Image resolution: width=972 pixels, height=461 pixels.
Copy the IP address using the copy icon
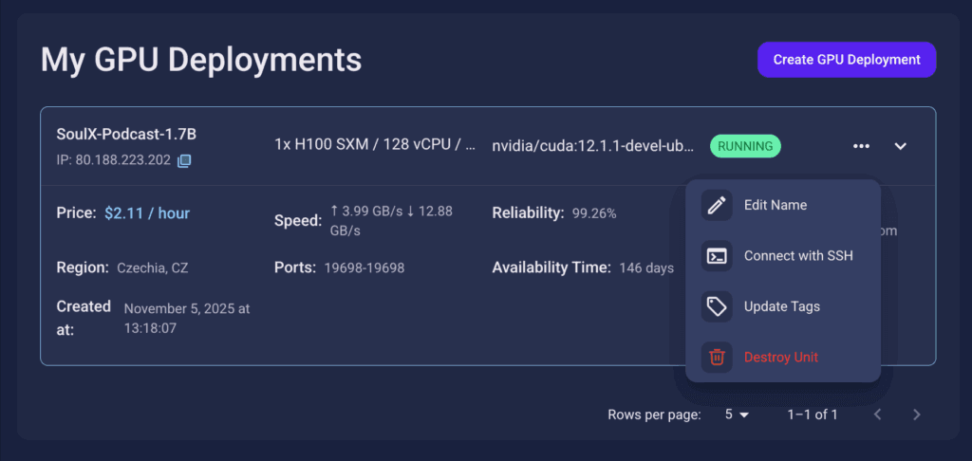(x=184, y=160)
